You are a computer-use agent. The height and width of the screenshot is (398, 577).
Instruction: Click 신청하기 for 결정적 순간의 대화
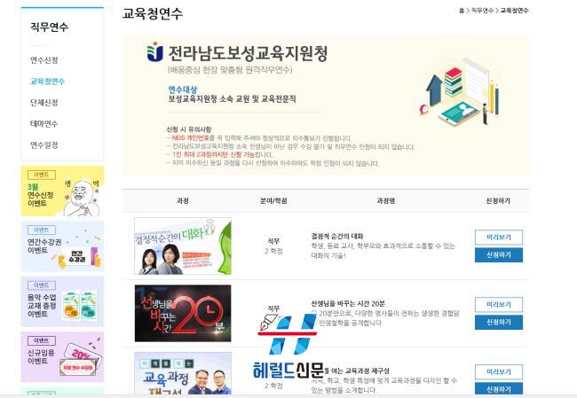click(x=499, y=254)
